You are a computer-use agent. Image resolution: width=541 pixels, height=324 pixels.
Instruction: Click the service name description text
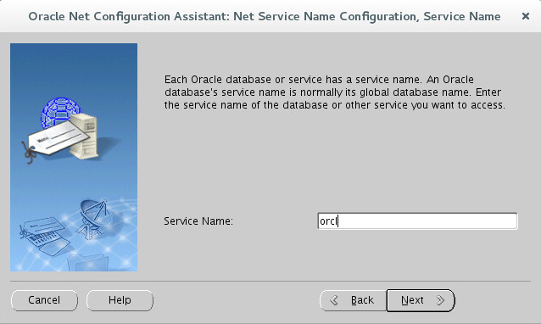pyautogui.click(x=335, y=92)
